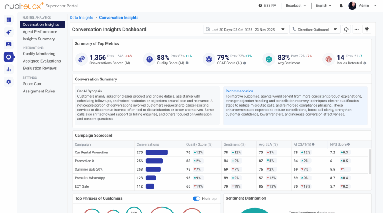
Task: Click the NPS Score column info icon
Action: click(x=349, y=144)
